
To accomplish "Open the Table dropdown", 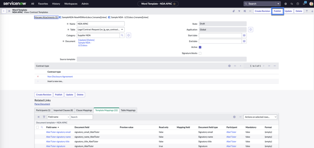I will point(101,30).
